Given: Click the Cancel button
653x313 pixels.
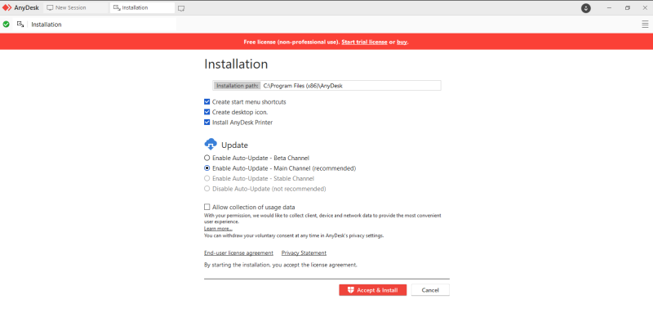Looking at the screenshot, I should 430,290.
